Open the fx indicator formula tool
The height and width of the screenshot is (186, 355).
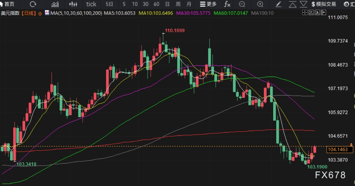227,4
